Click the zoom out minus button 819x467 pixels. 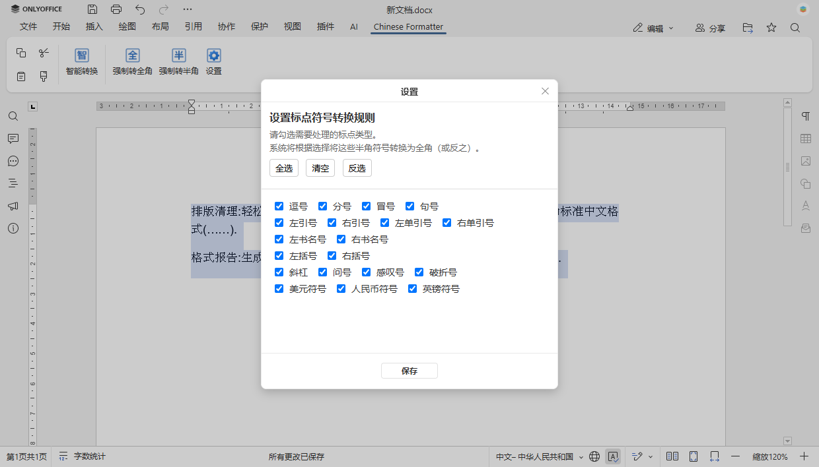pos(735,456)
